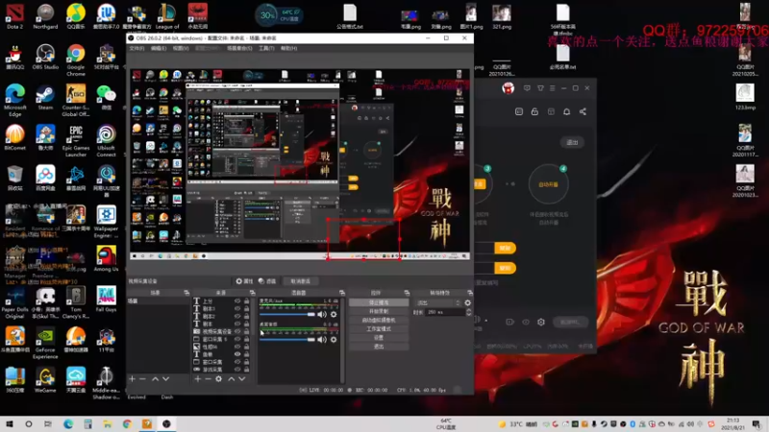Toggle lock on 副本3 text source
This screenshot has height=432, width=769.
click(x=247, y=308)
